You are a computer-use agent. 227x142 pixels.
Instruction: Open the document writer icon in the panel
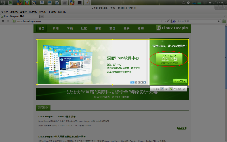(57, 3)
